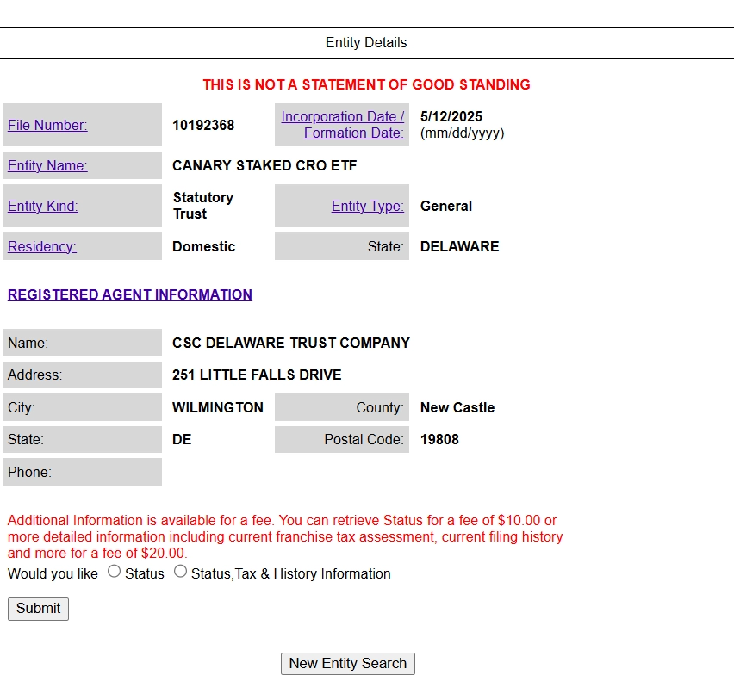Open the Entity Kind link
Screen dimensions: 734x681
tap(42, 207)
